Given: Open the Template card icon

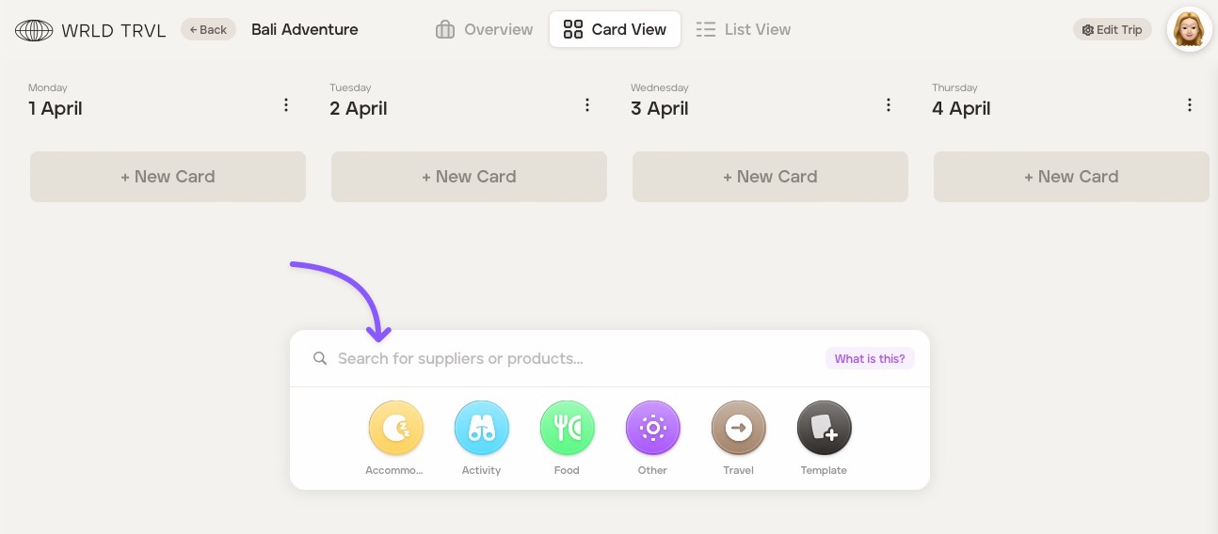Looking at the screenshot, I should (x=824, y=429).
